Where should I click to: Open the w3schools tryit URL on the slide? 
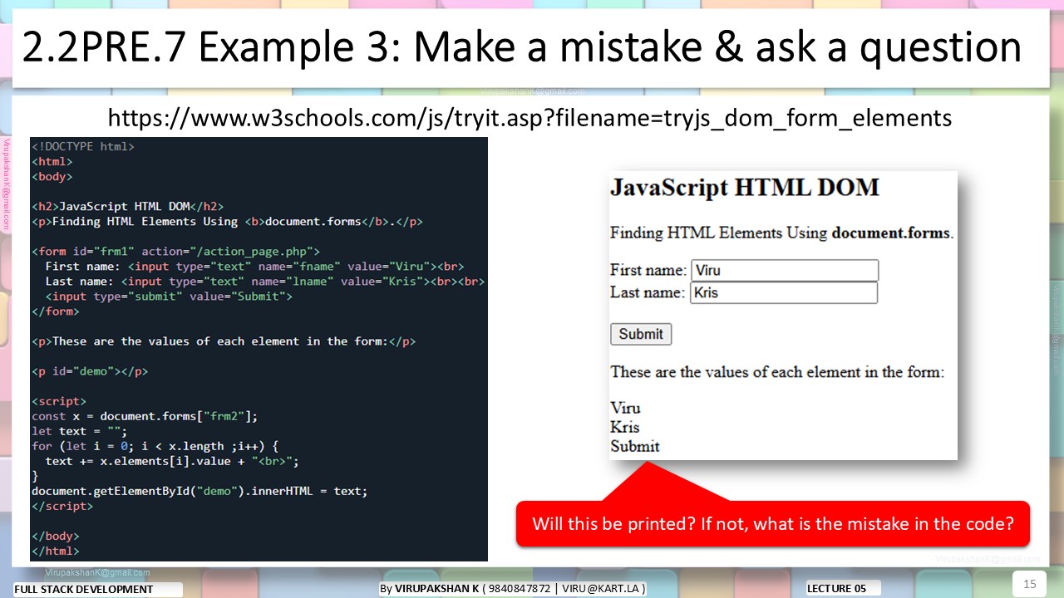coord(530,118)
